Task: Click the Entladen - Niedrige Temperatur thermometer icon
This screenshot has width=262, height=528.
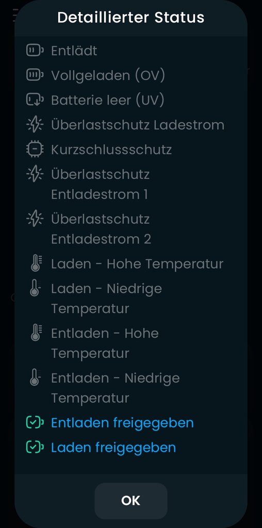Action: click(x=35, y=378)
